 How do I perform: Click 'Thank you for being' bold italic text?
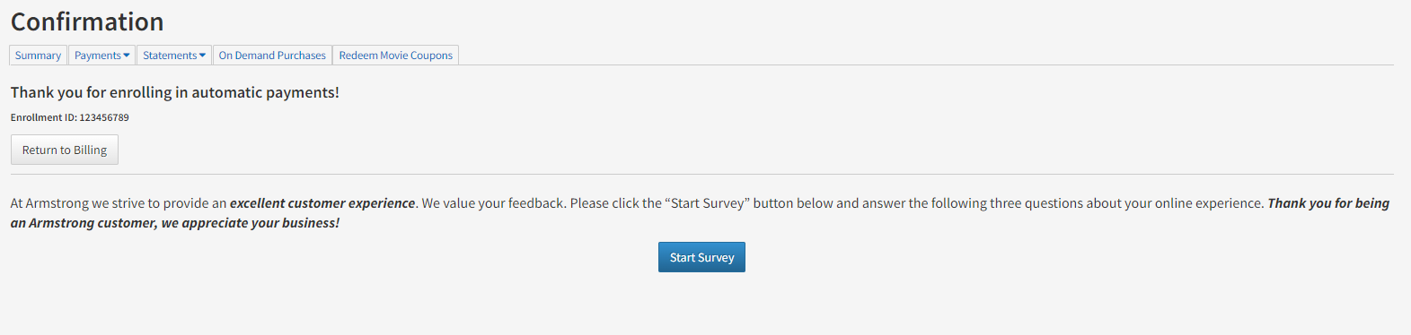click(x=1328, y=203)
